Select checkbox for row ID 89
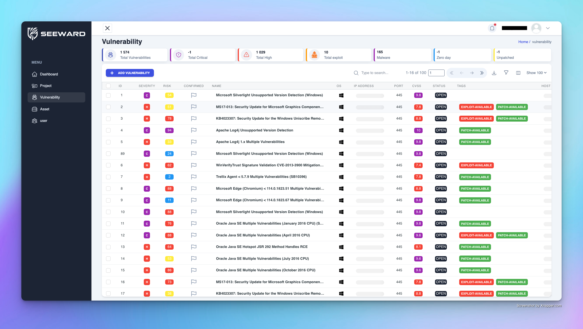Screen dimensions: 583x329 pyautogui.click(x=108, y=154)
